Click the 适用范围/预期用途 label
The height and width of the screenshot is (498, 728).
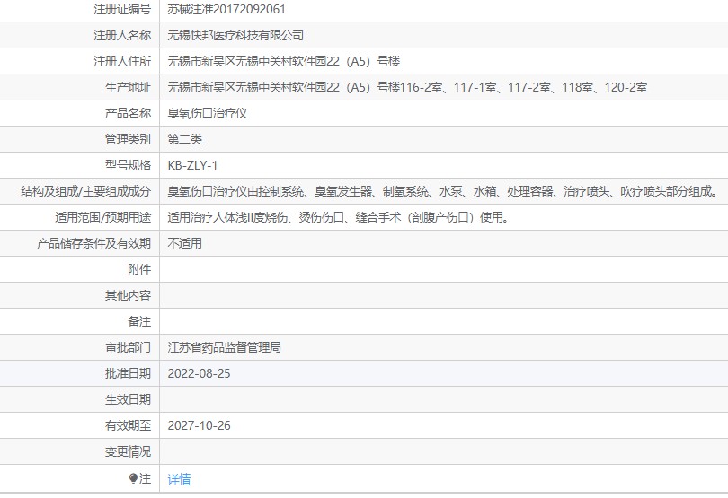click(103, 217)
